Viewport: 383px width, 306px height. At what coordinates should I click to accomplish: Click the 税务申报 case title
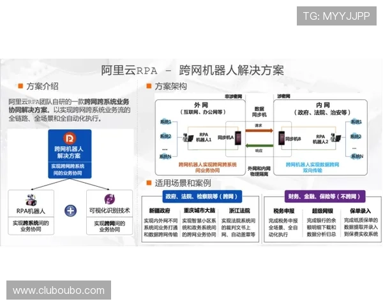click(x=284, y=210)
